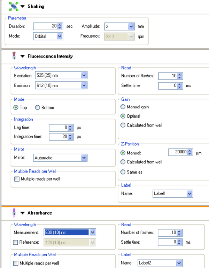The width and height of the screenshot is (209, 268).
Task: Enable the Reference wavelength checkbox
Action: (x=16, y=242)
